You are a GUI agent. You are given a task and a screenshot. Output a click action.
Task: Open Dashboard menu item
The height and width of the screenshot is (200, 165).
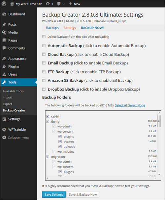(17, 14)
